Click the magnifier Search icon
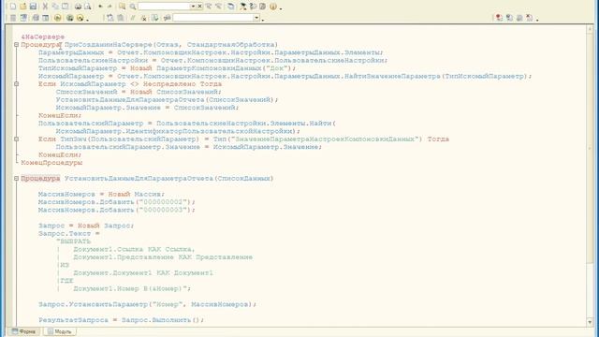 point(133,7)
